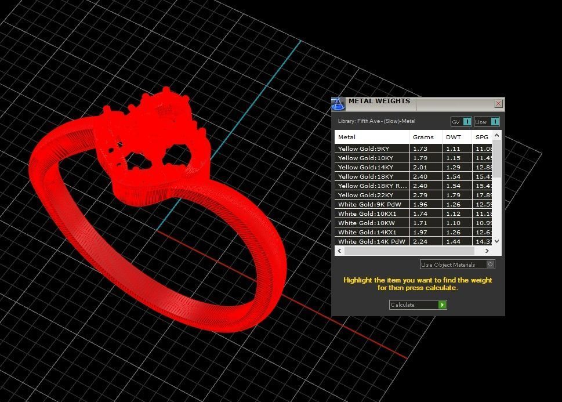The height and width of the screenshot is (402, 562).
Task: Click the 1.96 grams value
Action: [x=420, y=204]
